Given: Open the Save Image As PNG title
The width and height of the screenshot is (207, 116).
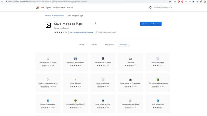Looking at the screenshot, I should (103, 63).
